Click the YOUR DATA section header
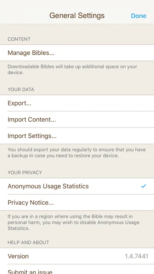The width and height of the screenshot is (154, 274). pyautogui.click(x=21, y=89)
